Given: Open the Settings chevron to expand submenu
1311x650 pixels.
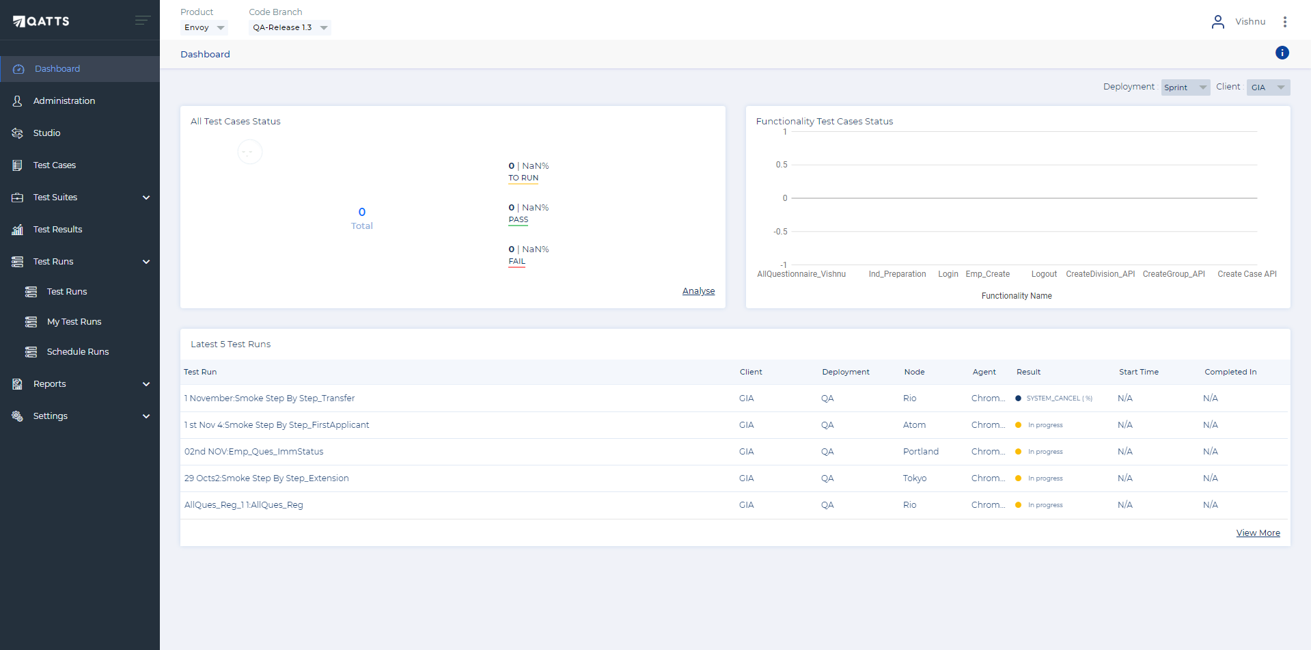Looking at the screenshot, I should click(146, 416).
